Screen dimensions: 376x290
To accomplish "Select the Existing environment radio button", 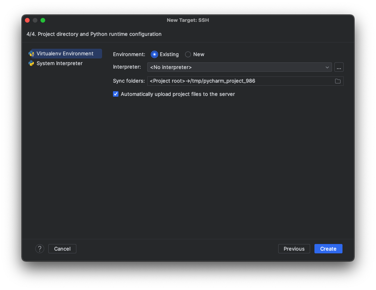I will 154,55.
